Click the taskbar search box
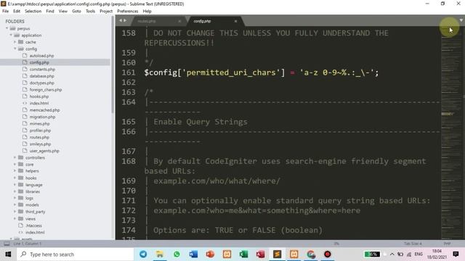 pyautogui.click(x=76, y=254)
